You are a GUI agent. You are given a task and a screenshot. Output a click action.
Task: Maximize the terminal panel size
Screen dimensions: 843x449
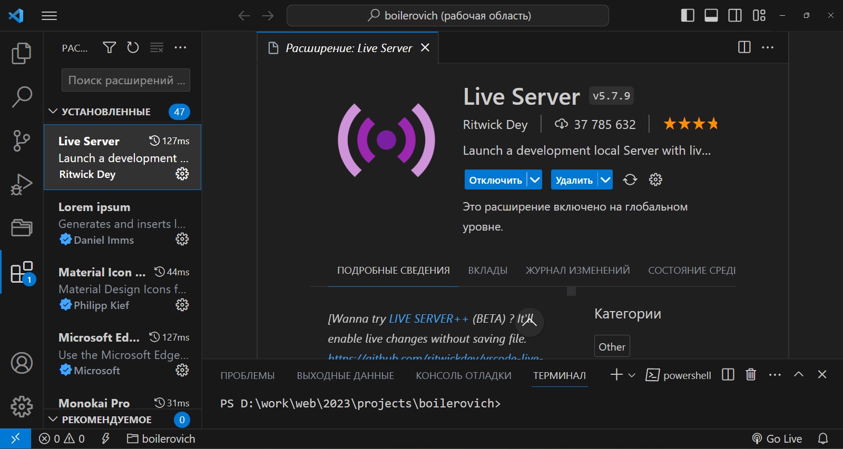[x=799, y=374]
